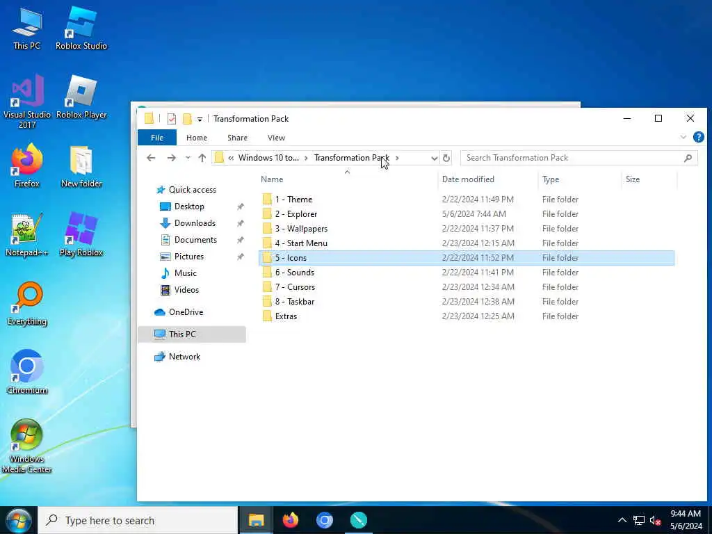
Task: Open the Home ribbon tab
Action: point(197,138)
